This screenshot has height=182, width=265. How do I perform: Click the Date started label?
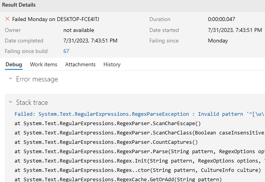click(x=164, y=30)
